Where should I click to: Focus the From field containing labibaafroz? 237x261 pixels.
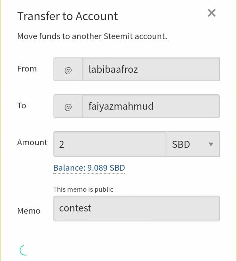pos(151,69)
